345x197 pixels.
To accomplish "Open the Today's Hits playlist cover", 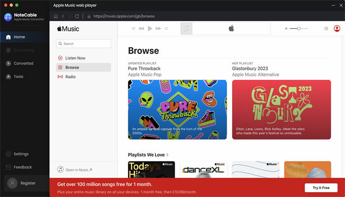I will click(x=151, y=169).
